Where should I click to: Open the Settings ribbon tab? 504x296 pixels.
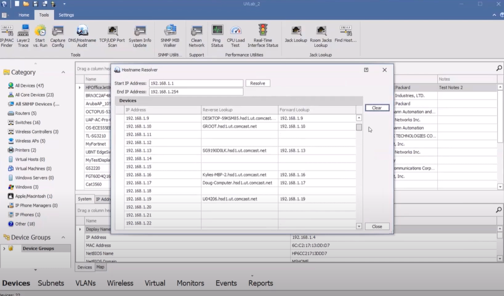pos(66,15)
